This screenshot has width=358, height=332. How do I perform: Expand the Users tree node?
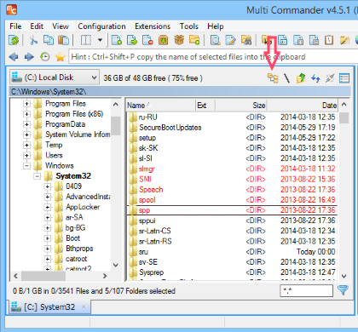[x=26, y=155]
